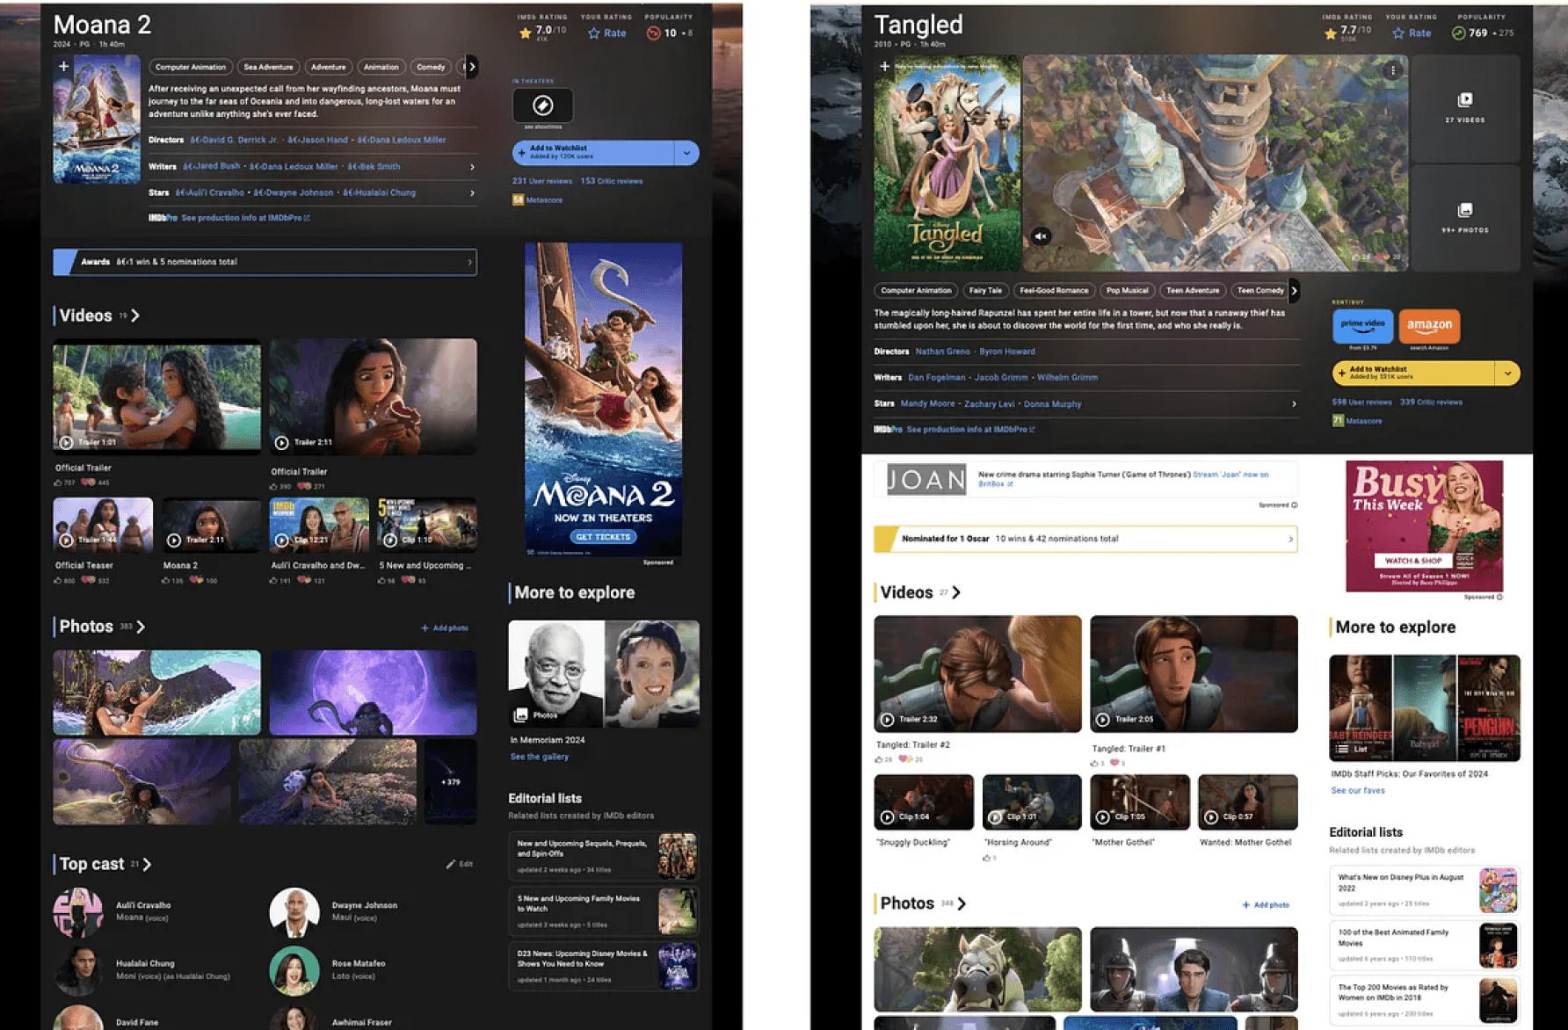Select the Fairy Tale genre chip
Viewport: 1568px width, 1030px height.
(x=985, y=290)
